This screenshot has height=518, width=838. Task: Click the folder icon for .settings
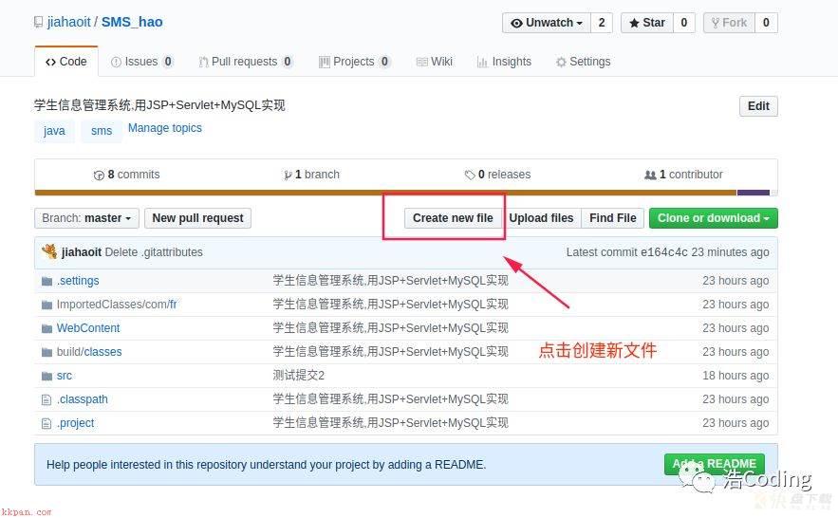click(47, 281)
